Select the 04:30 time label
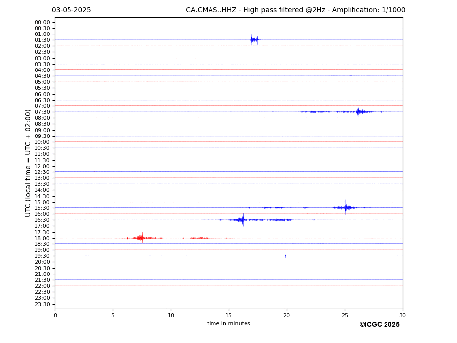Viewport: 457px width, 343px height. (x=42, y=76)
